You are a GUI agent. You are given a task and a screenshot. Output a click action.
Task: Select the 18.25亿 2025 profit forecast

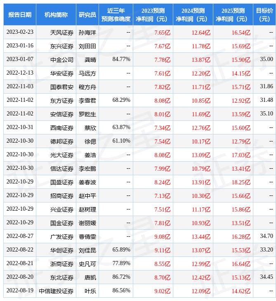[x=241, y=182]
